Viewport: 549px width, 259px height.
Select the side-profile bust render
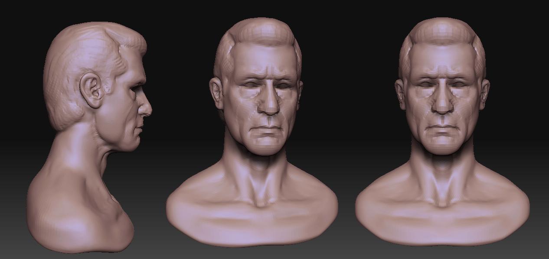(x=89, y=138)
